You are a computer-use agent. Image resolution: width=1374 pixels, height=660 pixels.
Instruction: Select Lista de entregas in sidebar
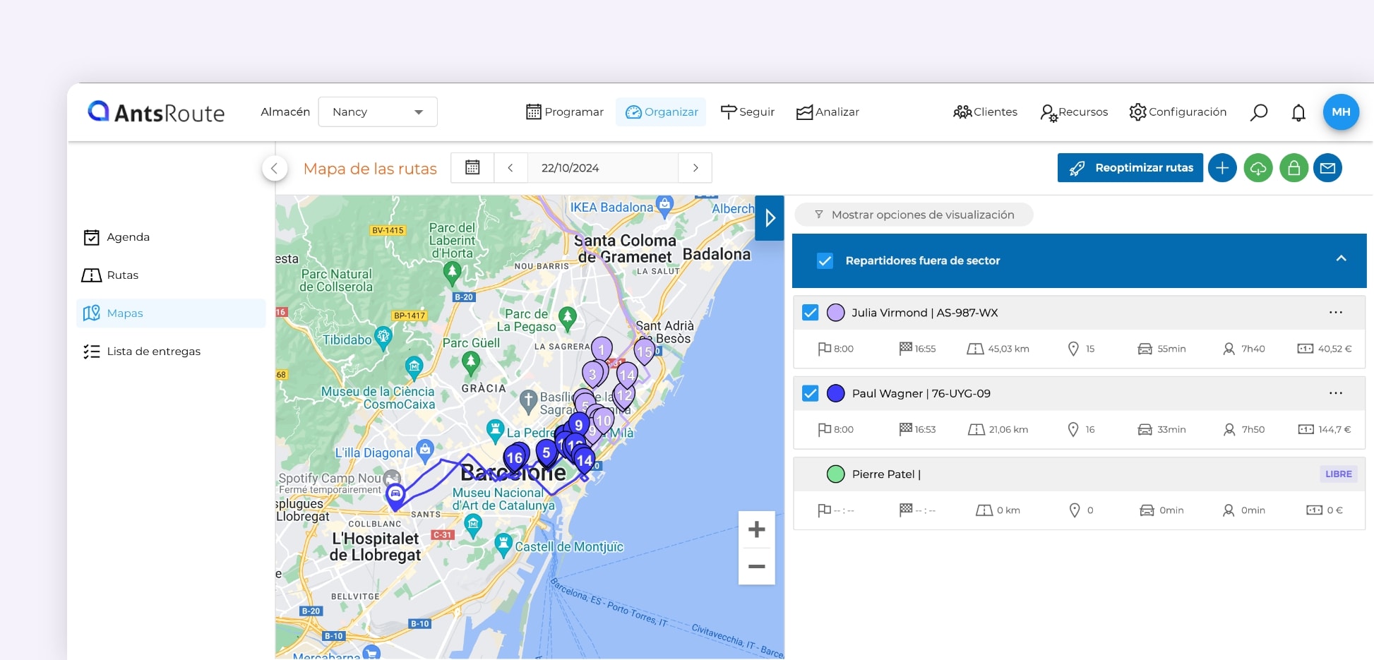tap(153, 352)
